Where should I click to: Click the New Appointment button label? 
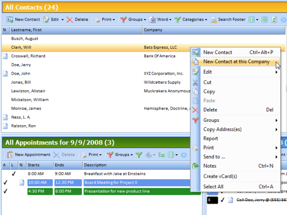pos(33,155)
